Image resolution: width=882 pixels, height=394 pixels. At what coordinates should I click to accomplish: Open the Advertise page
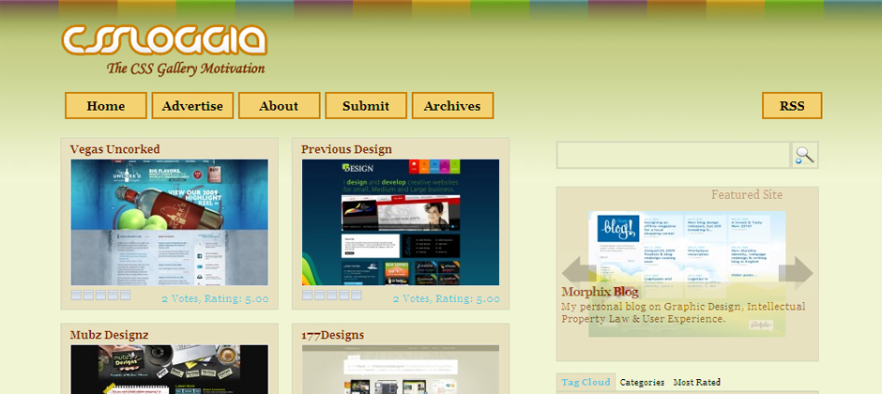(x=192, y=106)
